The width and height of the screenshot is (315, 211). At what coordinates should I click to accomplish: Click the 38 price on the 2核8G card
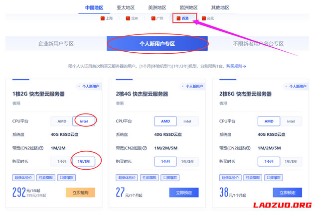(x=224, y=193)
